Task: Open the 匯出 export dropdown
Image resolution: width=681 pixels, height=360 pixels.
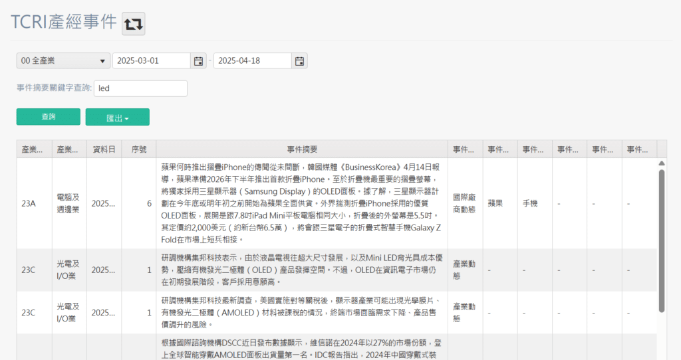Action: [x=117, y=117]
